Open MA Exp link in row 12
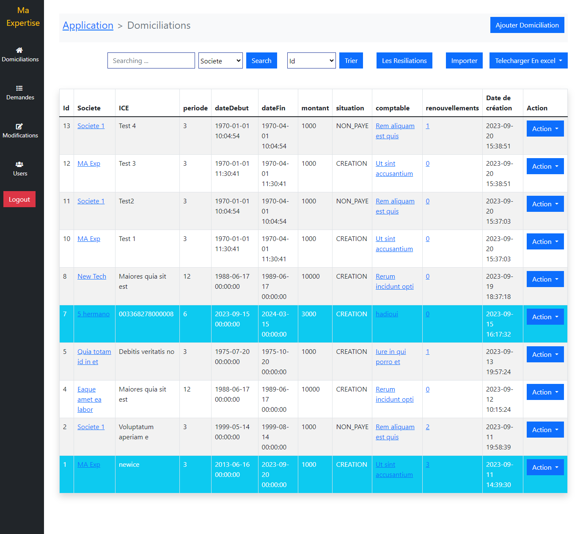The image size is (583, 534). click(x=89, y=164)
